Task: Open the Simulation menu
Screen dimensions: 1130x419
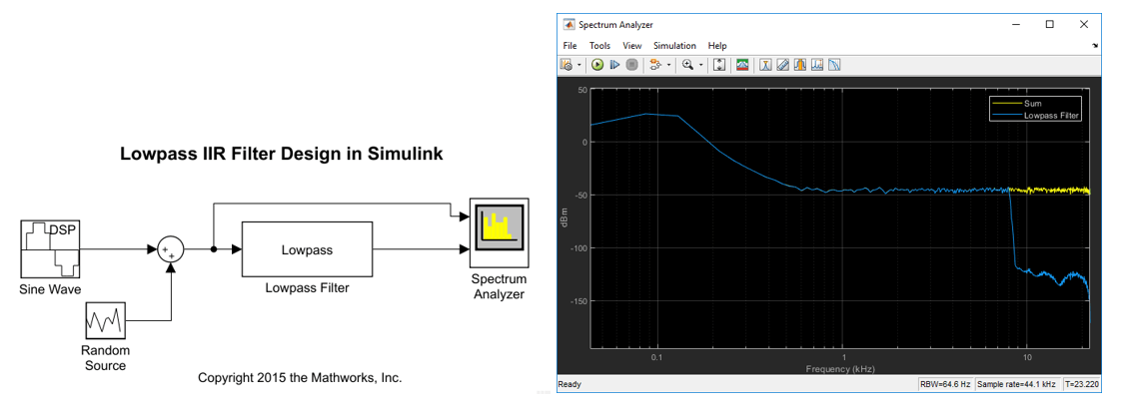Action: (x=674, y=45)
